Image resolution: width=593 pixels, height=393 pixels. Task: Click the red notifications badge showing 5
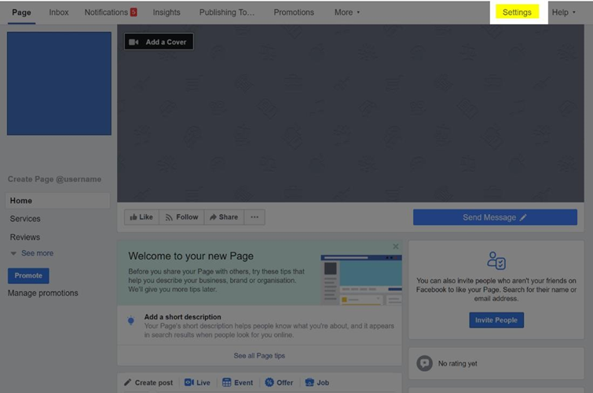[134, 12]
